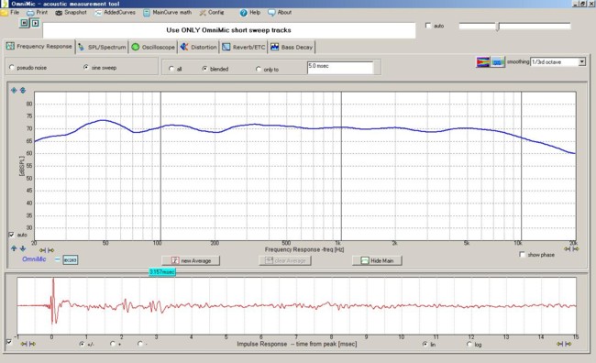
Task: Click the blue down arrow below the graph
Action: coord(22,248)
